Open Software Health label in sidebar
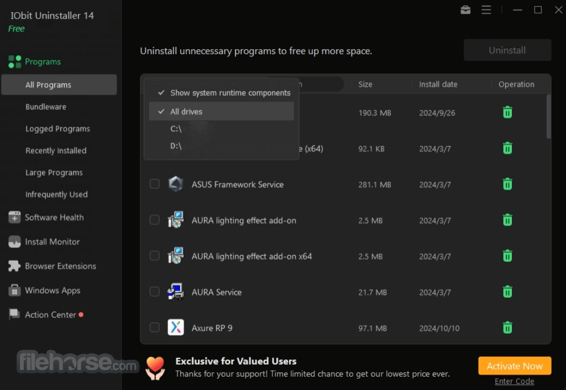This screenshot has width=566, height=390. click(54, 217)
